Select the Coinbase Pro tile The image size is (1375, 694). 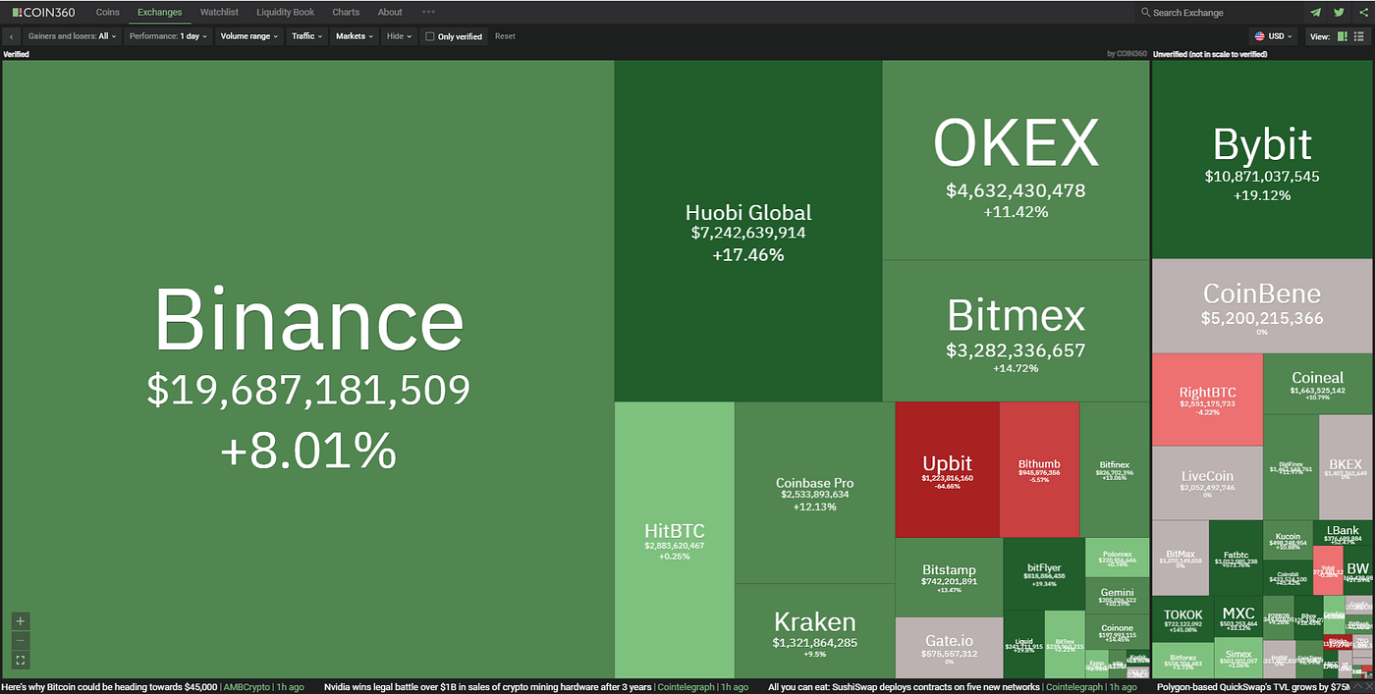(x=814, y=493)
